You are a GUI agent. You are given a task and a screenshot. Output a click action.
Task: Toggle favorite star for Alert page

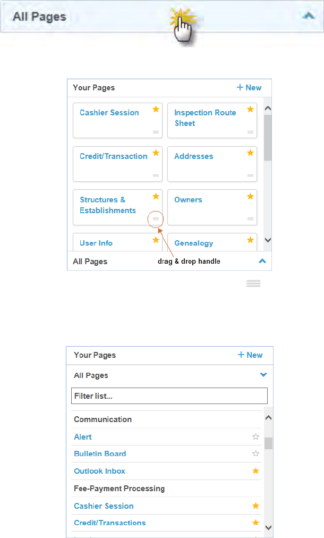click(x=255, y=437)
